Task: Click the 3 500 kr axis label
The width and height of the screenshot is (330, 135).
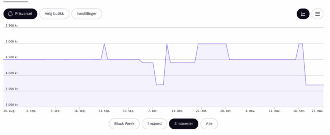Action: click(x=12, y=89)
